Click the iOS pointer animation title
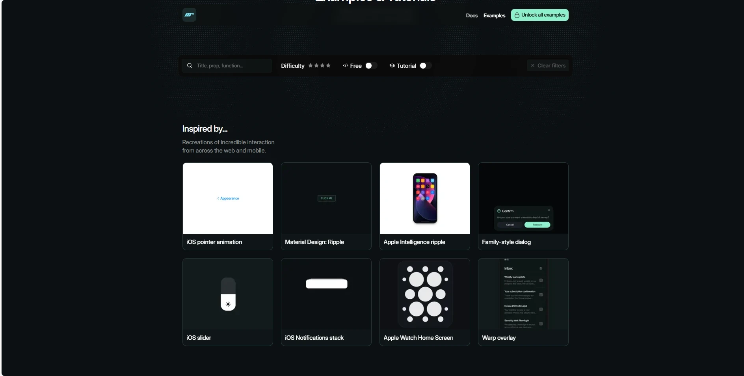The image size is (744, 376). click(x=214, y=242)
